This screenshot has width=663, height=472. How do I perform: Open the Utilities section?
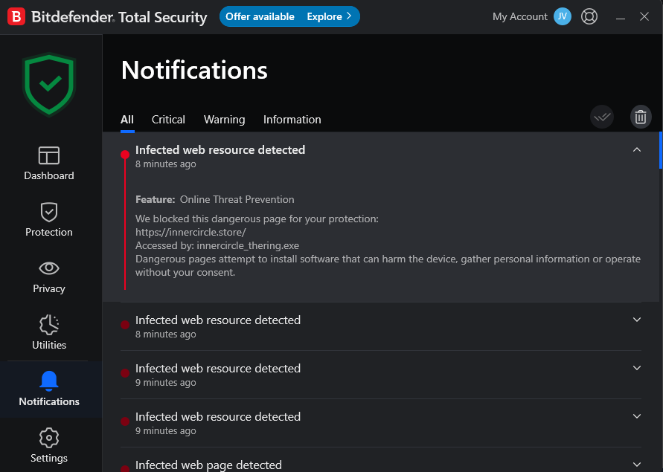(49, 333)
